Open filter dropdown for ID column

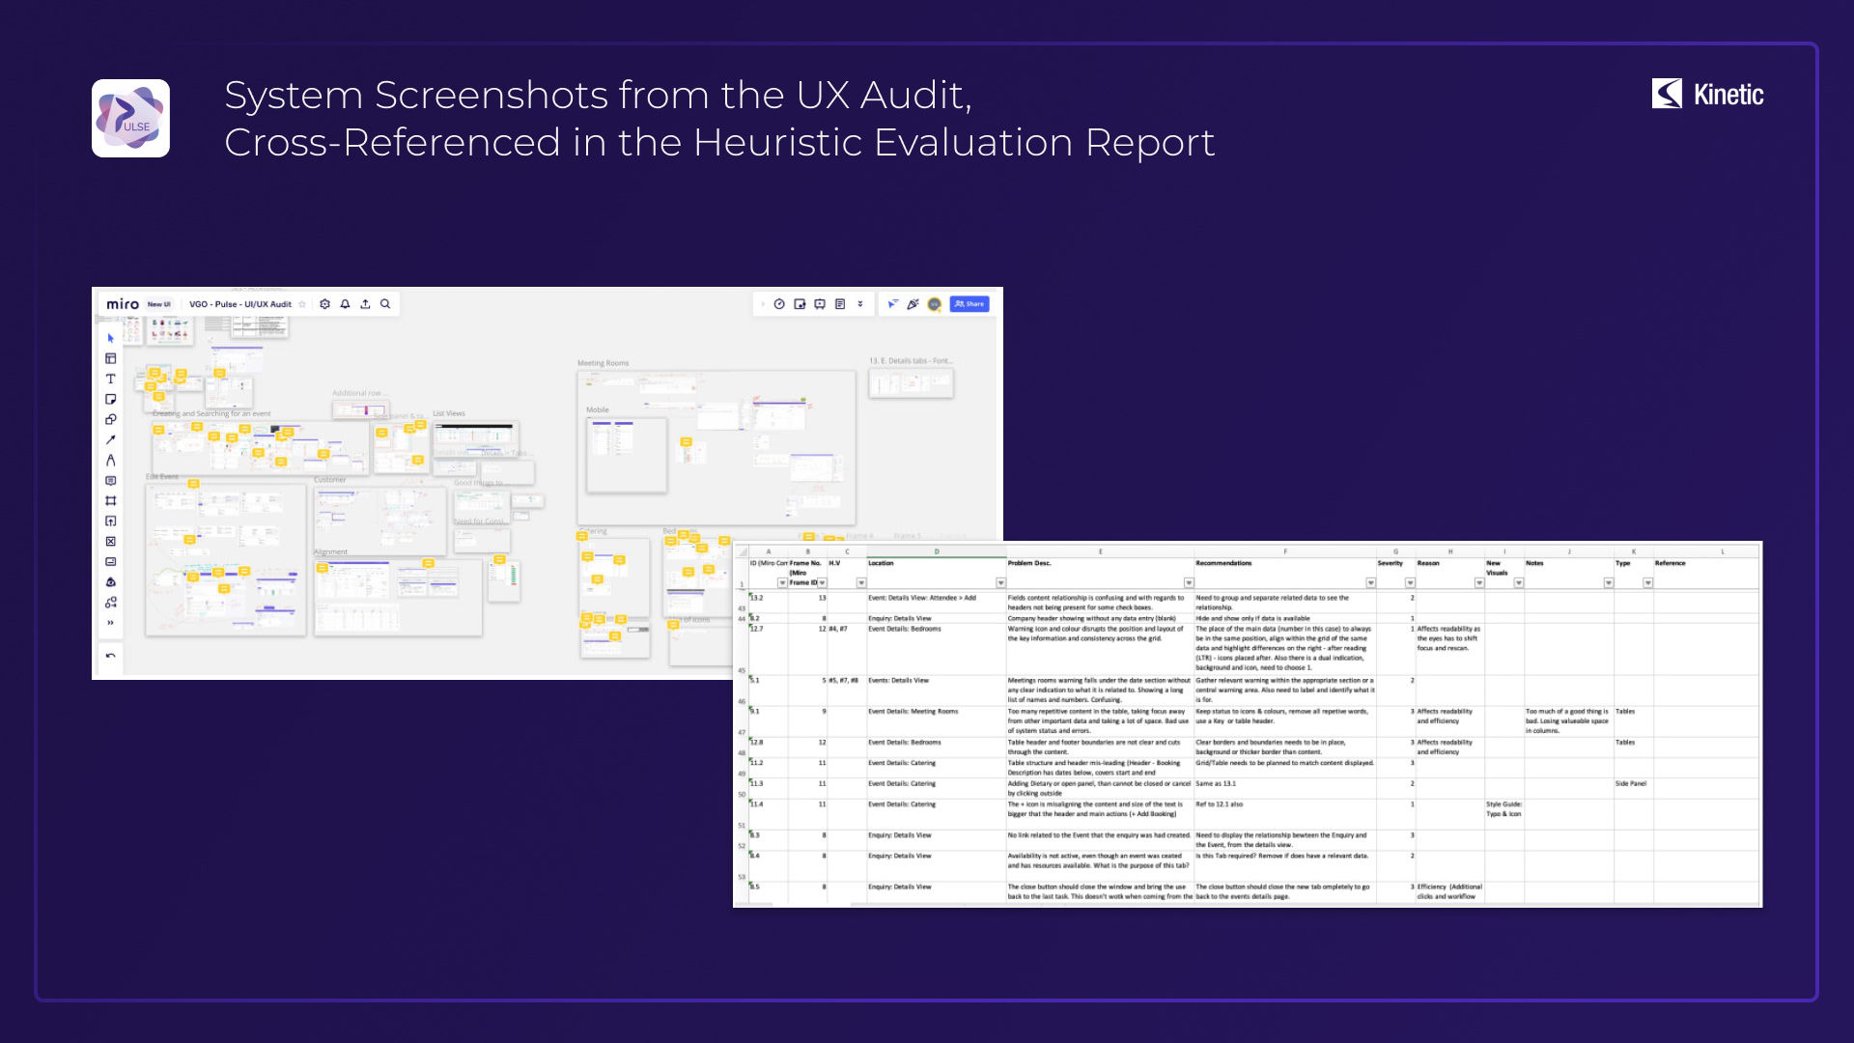(x=782, y=583)
